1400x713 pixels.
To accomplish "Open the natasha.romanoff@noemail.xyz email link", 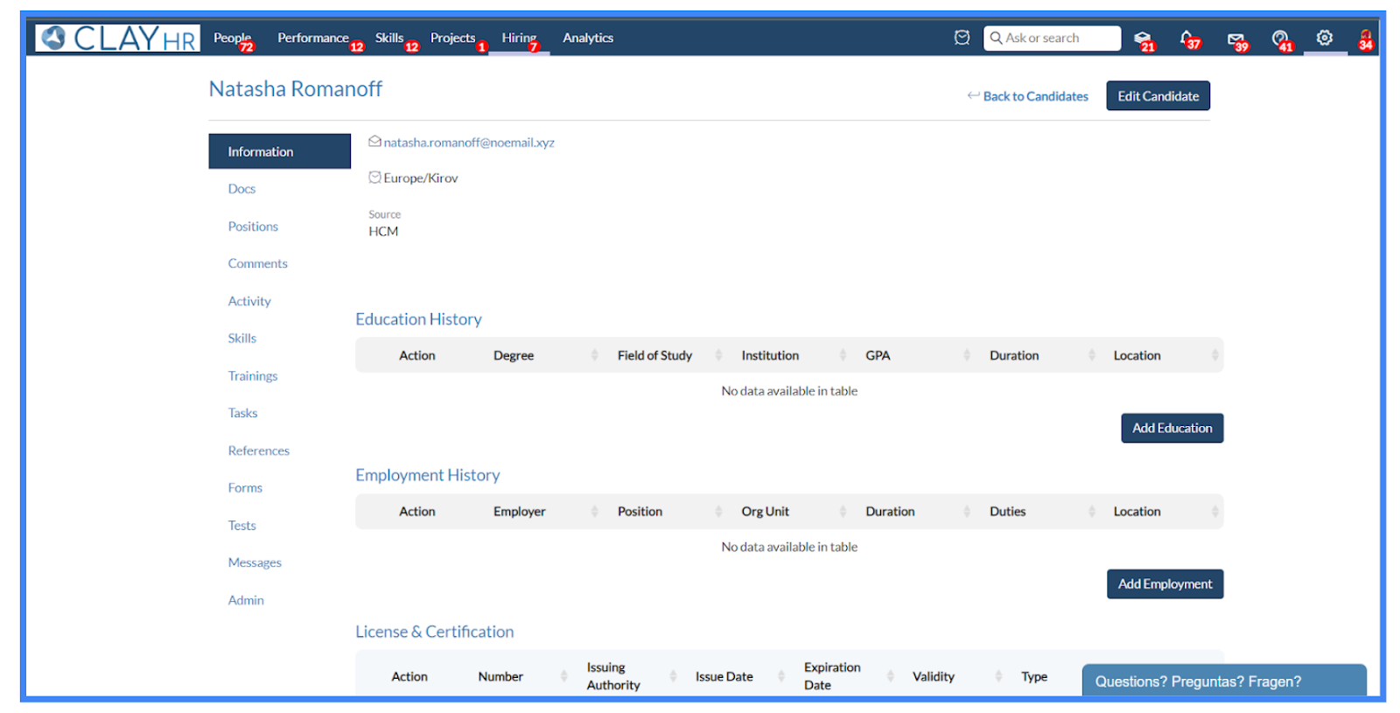I will (x=469, y=143).
